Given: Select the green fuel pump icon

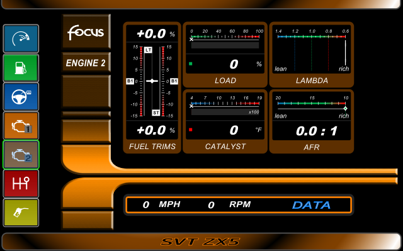Looking at the screenshot, I should [x=21, y=68].
